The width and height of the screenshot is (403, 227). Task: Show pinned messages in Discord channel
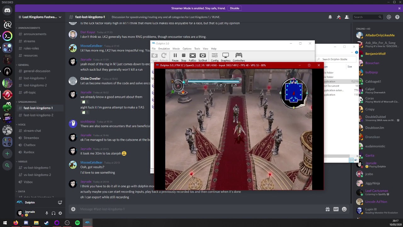[x=338, y=17]
